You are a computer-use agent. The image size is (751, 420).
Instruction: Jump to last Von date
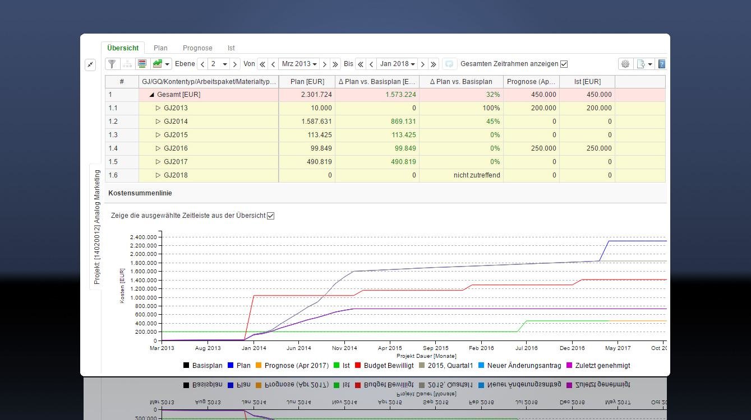(x=335, y=64)
